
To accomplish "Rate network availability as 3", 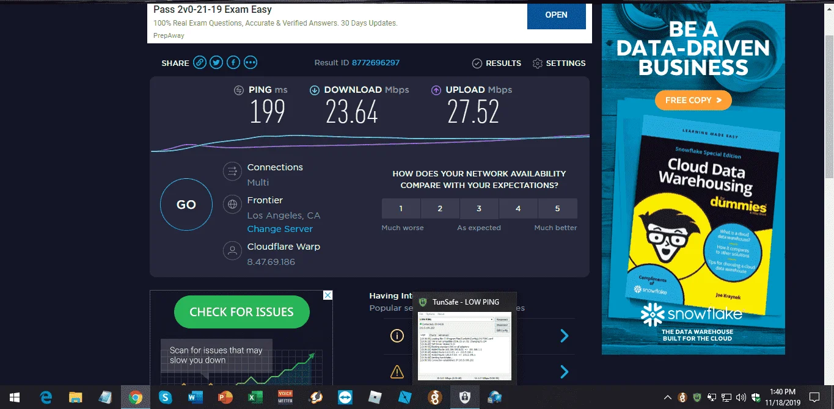I will pos(479,209).
